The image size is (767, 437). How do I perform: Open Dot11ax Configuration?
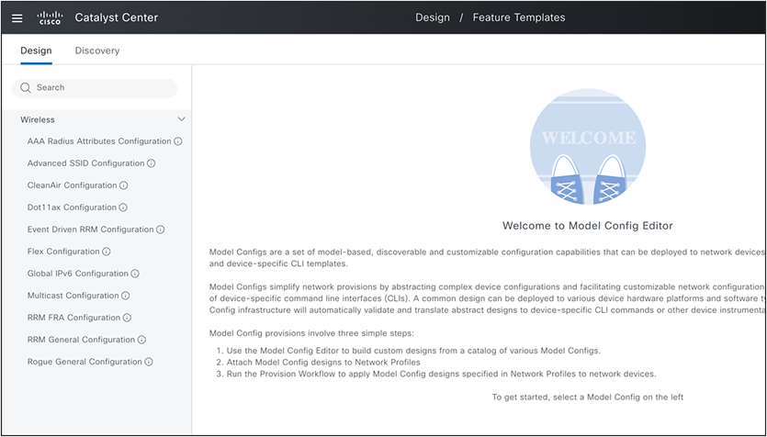pos(72,207)
